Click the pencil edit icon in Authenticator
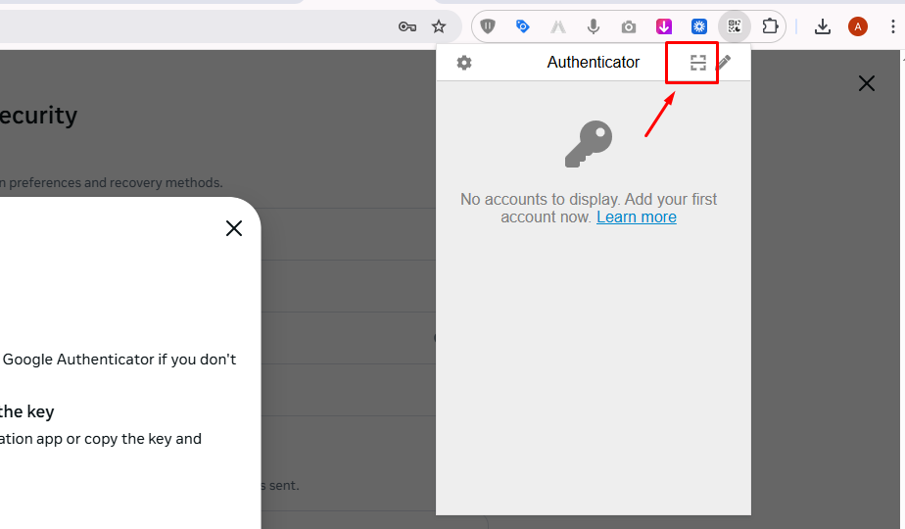 (724, 63)
